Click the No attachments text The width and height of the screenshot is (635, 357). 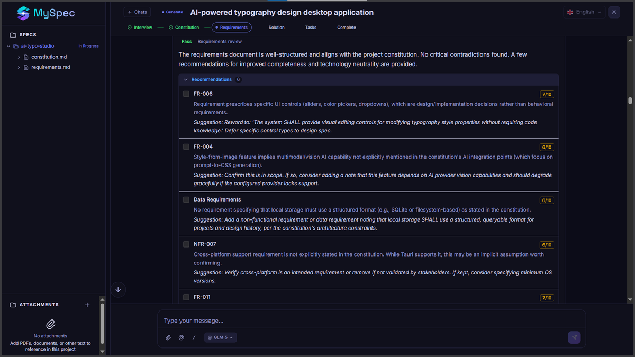tap(50, 336)
